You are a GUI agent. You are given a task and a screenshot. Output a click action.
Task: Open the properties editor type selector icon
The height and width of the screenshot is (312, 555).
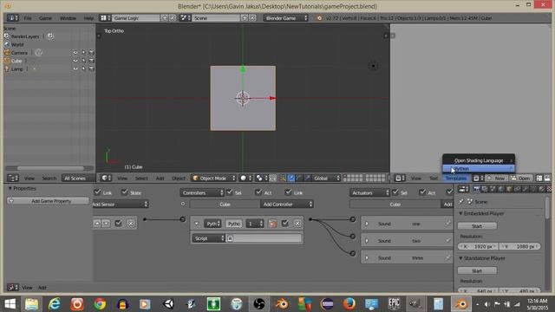[x=463, y=189]
